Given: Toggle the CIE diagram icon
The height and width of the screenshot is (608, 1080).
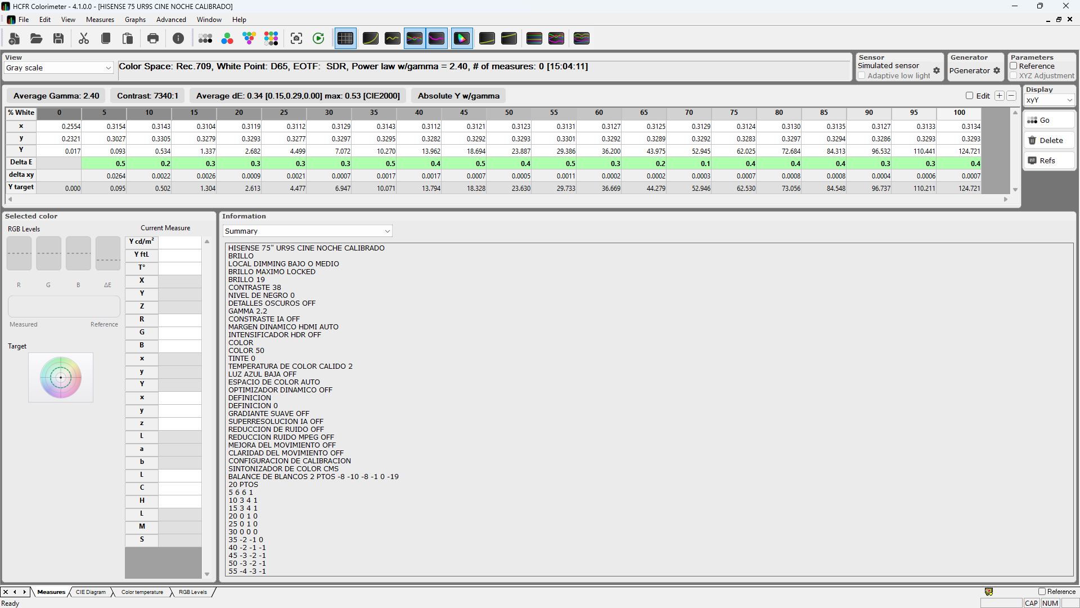Looking at the screenshot, I should coord(462,38).
